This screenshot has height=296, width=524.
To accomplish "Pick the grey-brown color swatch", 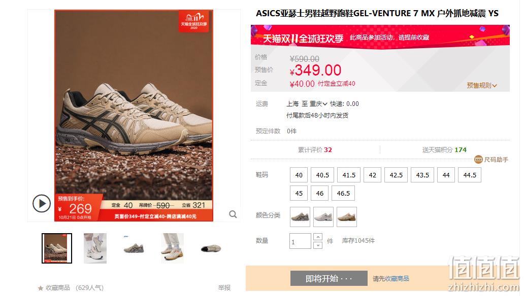I will click(x=300, y=217).
